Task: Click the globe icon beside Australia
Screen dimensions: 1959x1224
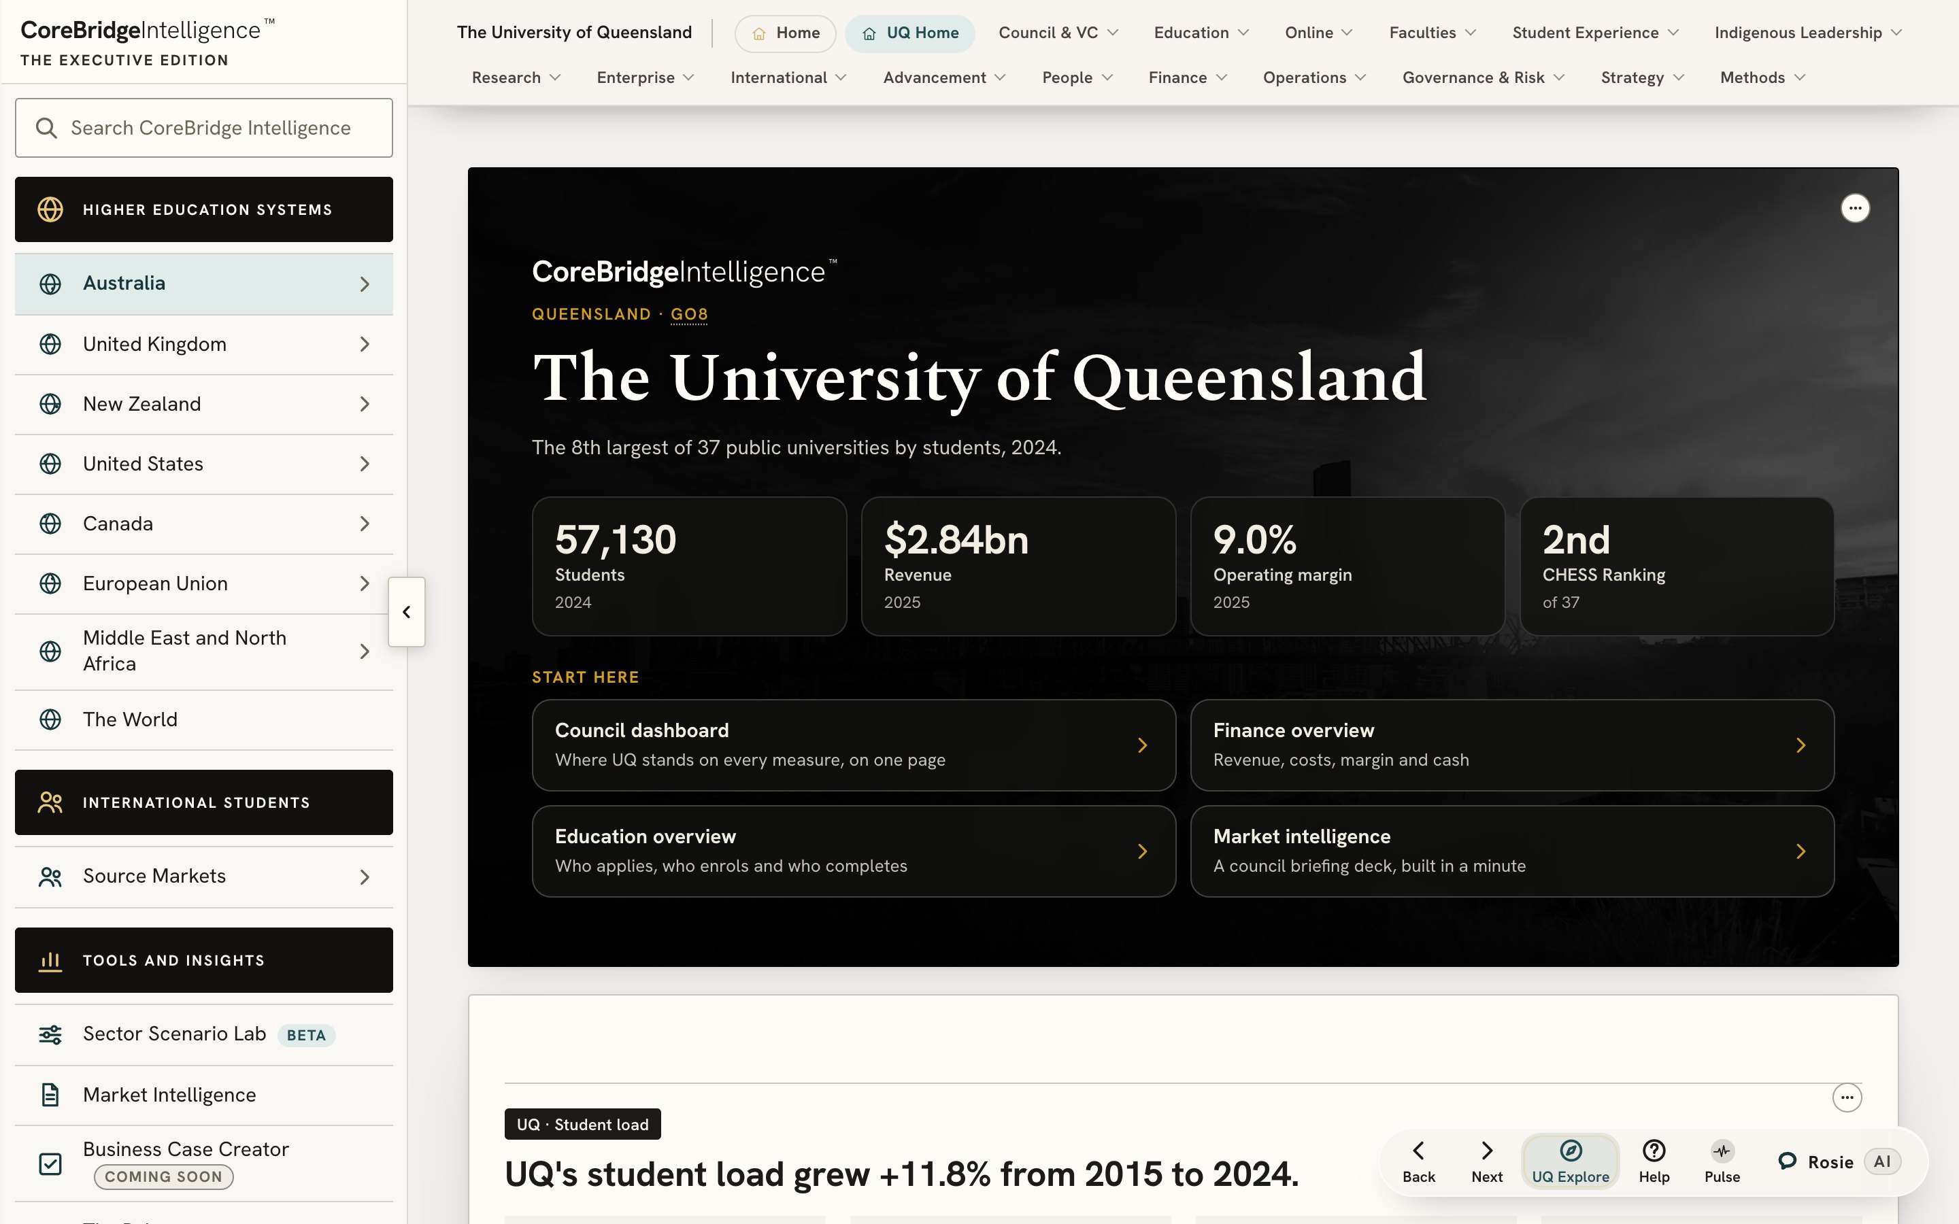Action: point(50,284)
